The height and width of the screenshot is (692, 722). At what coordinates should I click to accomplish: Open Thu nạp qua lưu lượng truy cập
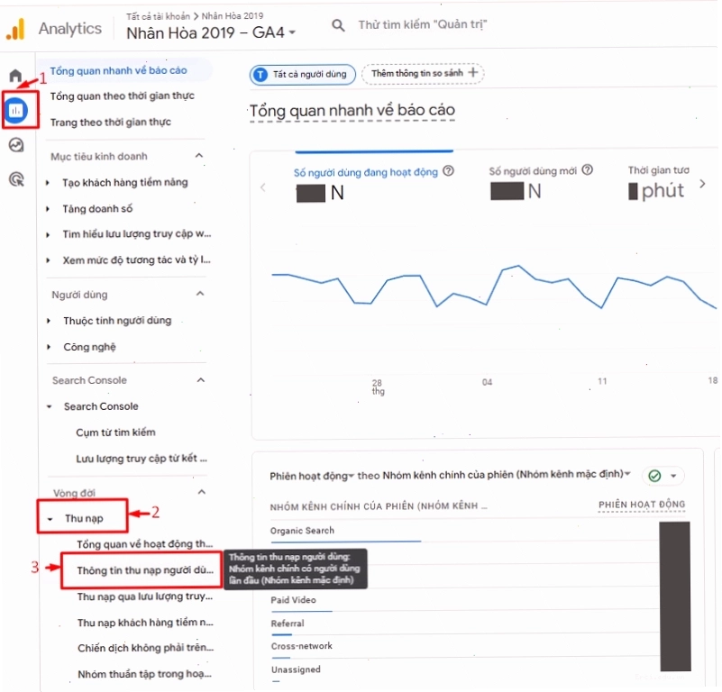[144, 596]
